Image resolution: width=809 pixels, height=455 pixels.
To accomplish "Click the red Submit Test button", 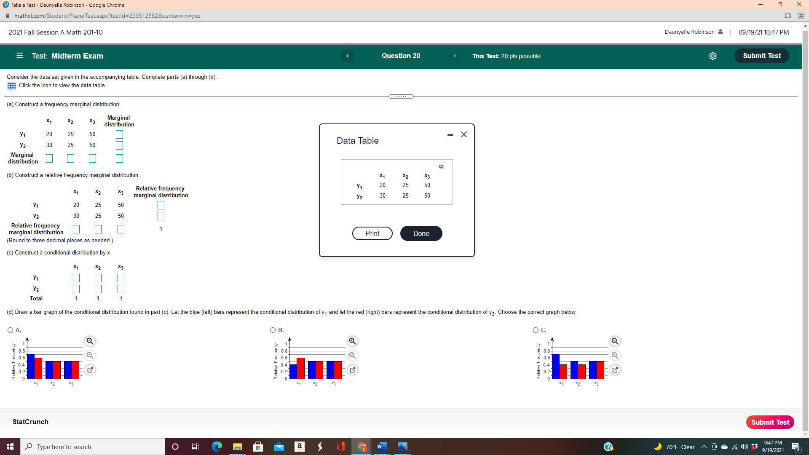I will (x=770, y=422).
